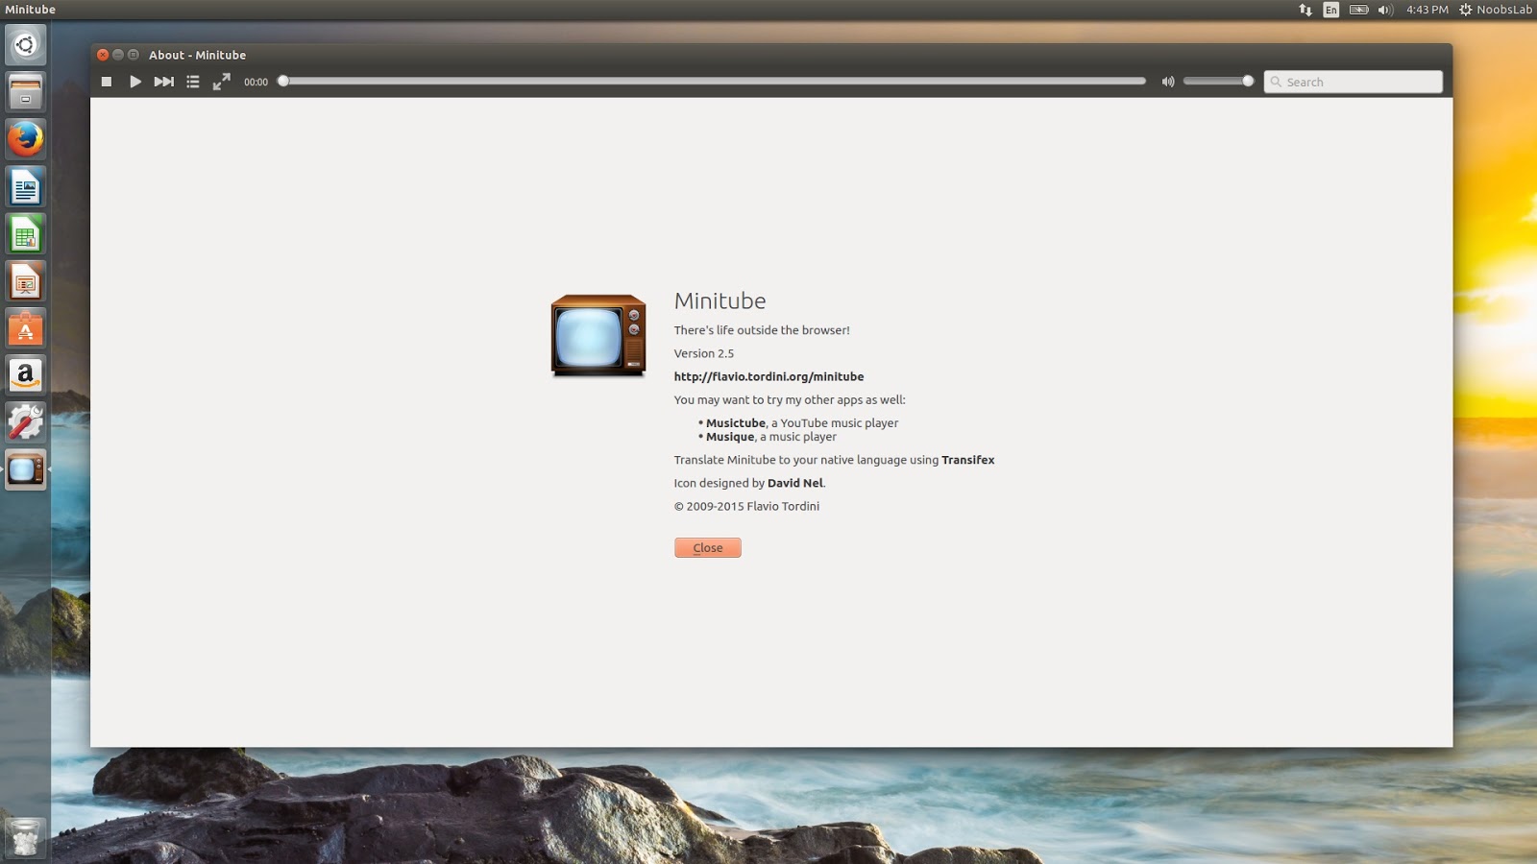
Task: Adjust the volume slider
Action: [1218, 82]
